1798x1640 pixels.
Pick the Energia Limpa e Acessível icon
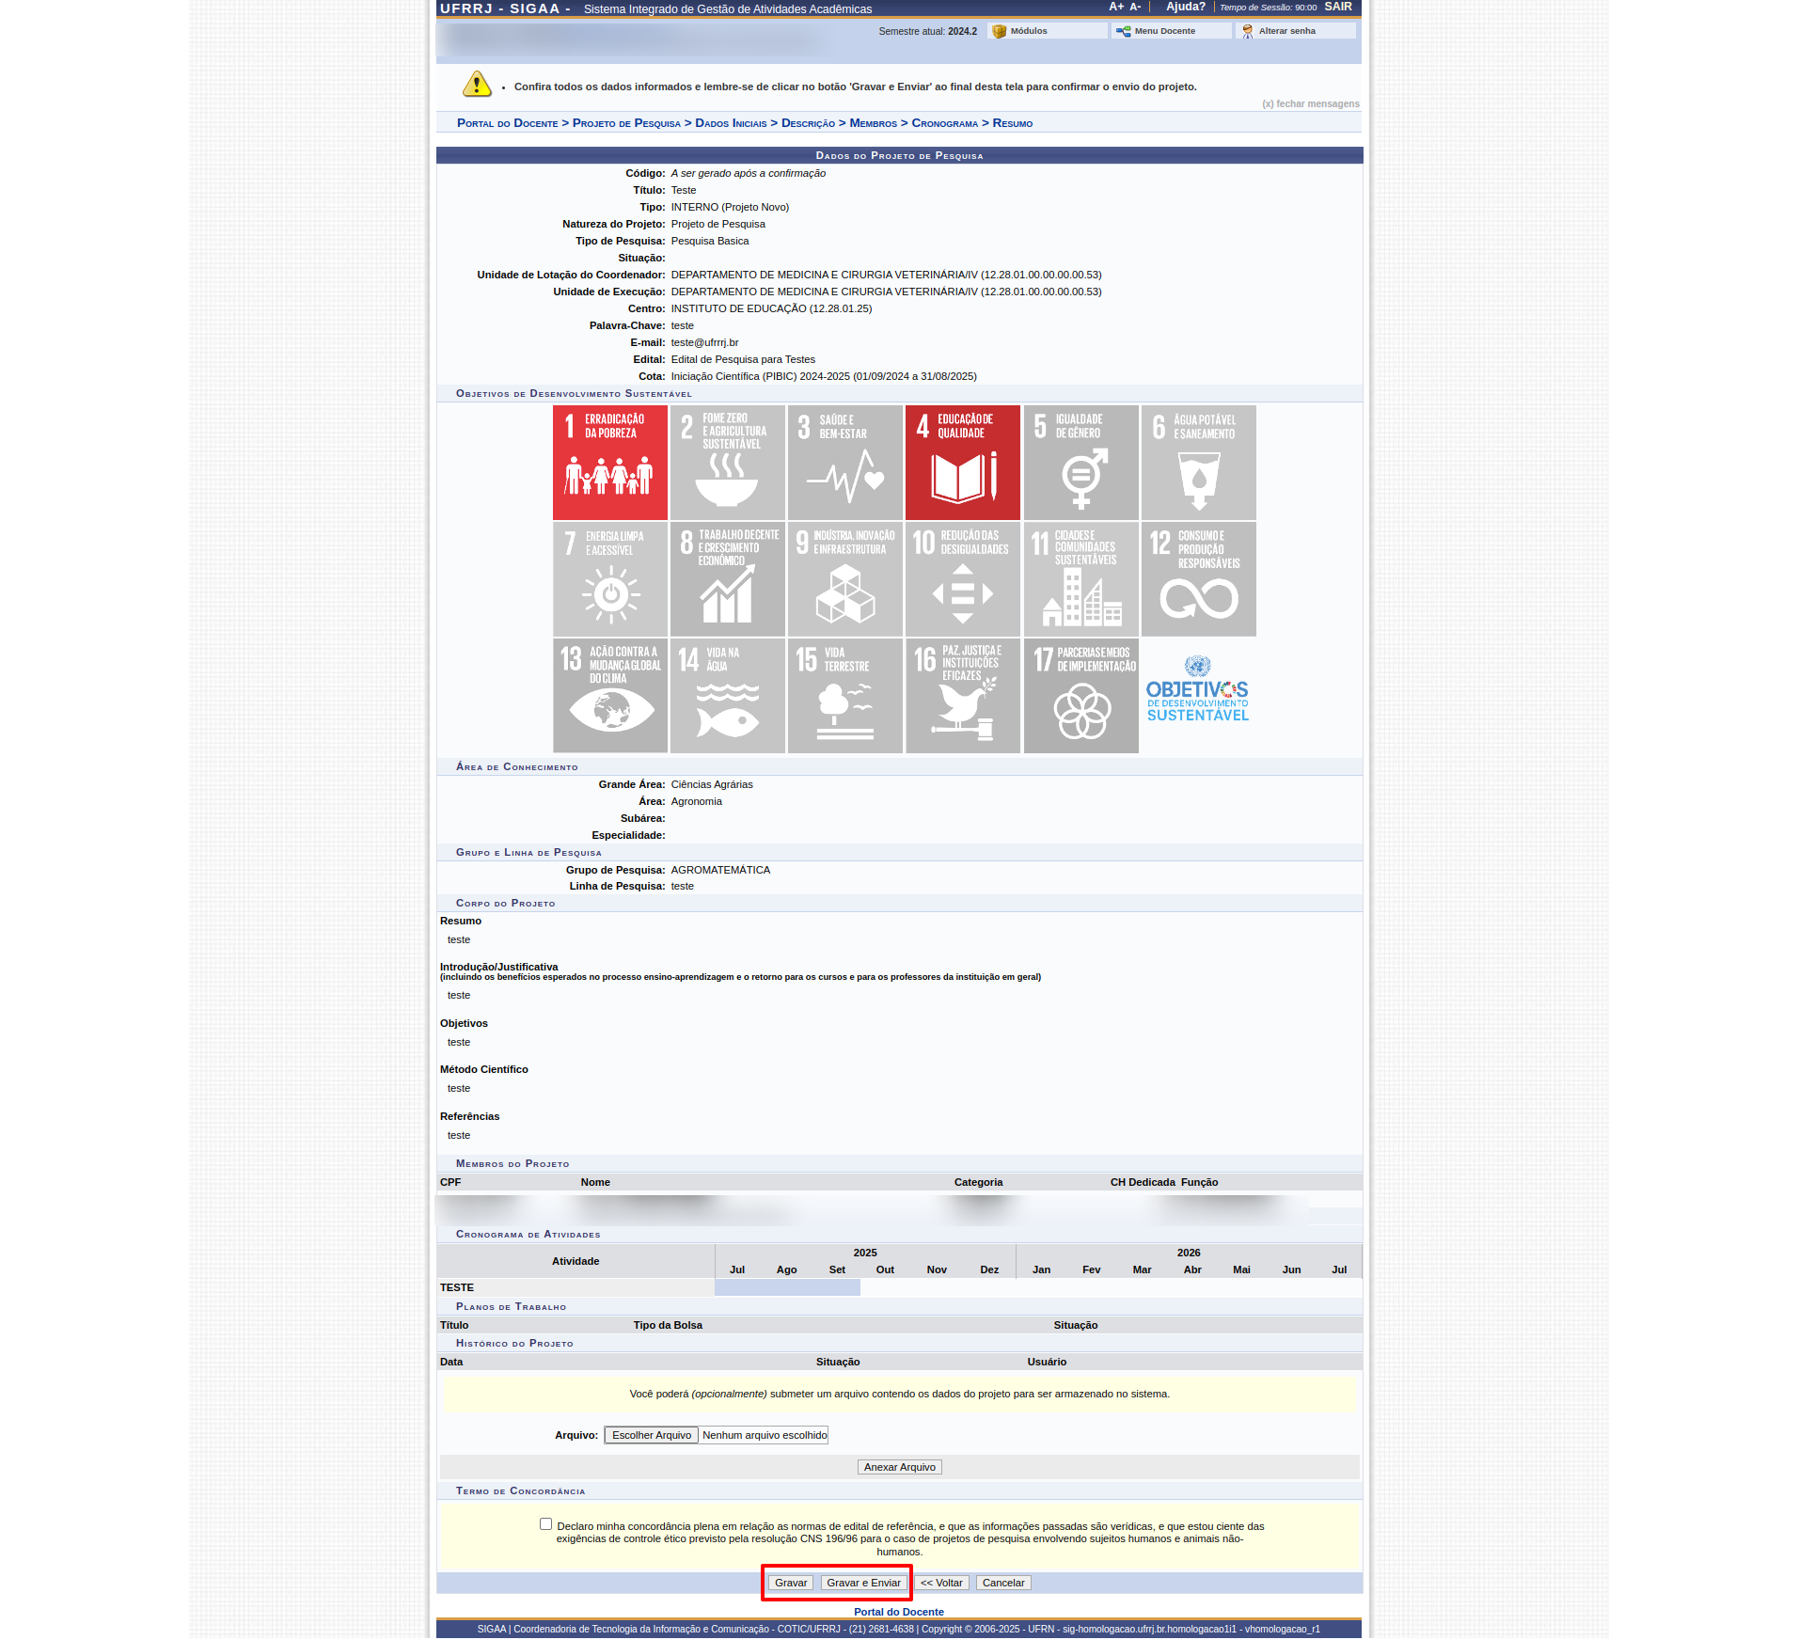(x=609, y=579)
